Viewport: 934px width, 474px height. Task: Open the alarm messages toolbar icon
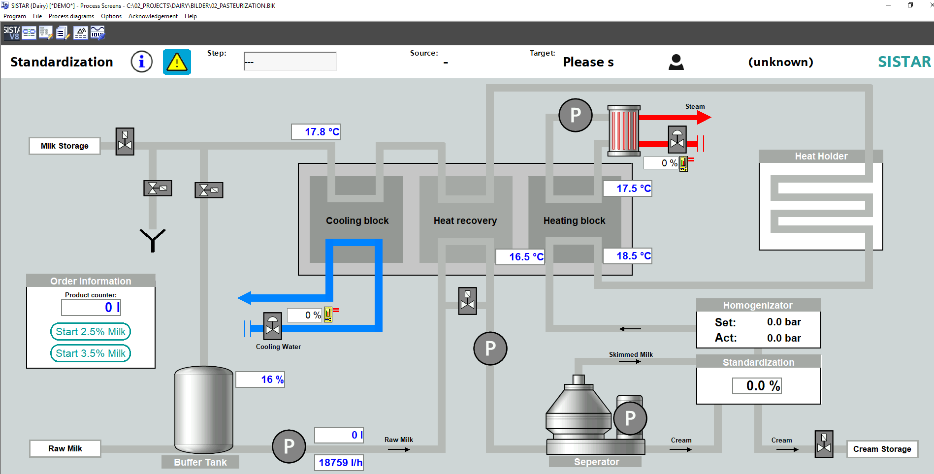coord(80,33)
